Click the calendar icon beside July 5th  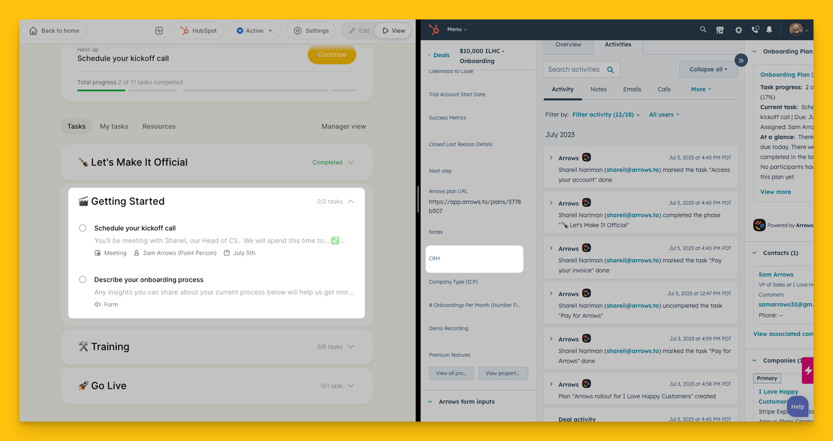click(x=227, y=253)
